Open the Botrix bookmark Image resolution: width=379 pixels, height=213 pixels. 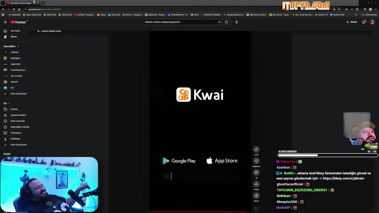[195, 15]
